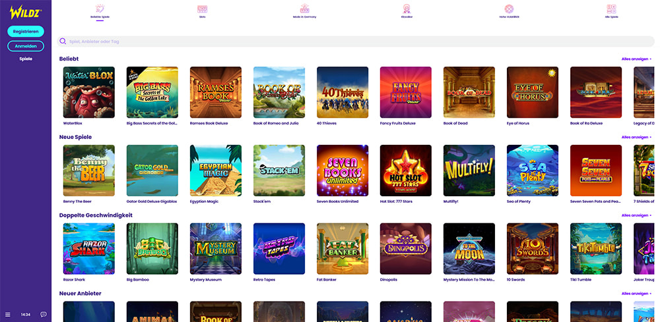Image resolution: width=660 pixels, height=322 pixels.
Task: Open the Book of Dead game thumbnail
Action: click(469, 92)
